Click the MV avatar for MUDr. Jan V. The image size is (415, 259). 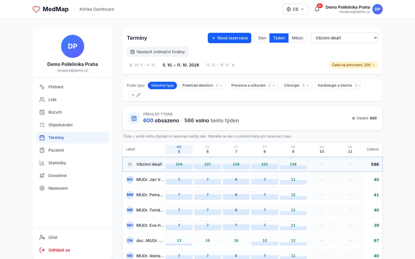click(x=130, y=180)
